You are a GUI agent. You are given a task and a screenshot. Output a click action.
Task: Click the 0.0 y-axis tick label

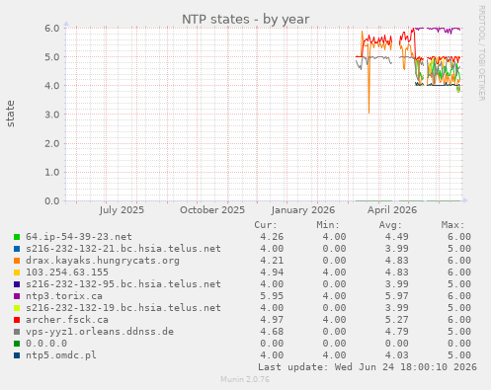[52, 201]
